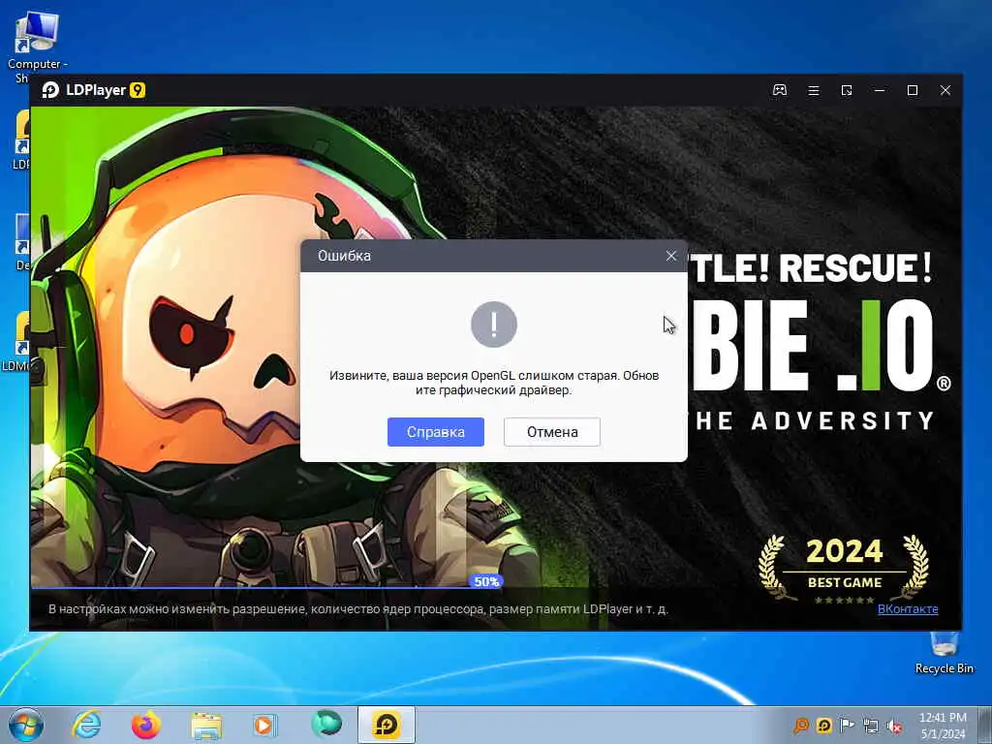992x744 pixels.
Task: Close the Ошибка error dialog
Action: click(670, 256)
